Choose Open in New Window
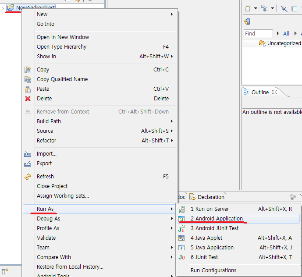Image resolution: width=302 pixels, height=277 pixels. tap(100, 37)
